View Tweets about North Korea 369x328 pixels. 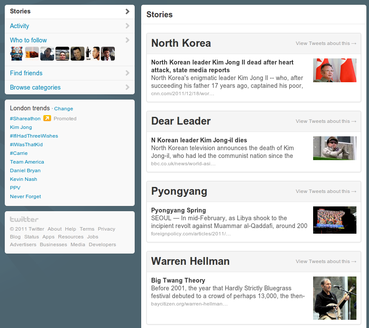326,43
